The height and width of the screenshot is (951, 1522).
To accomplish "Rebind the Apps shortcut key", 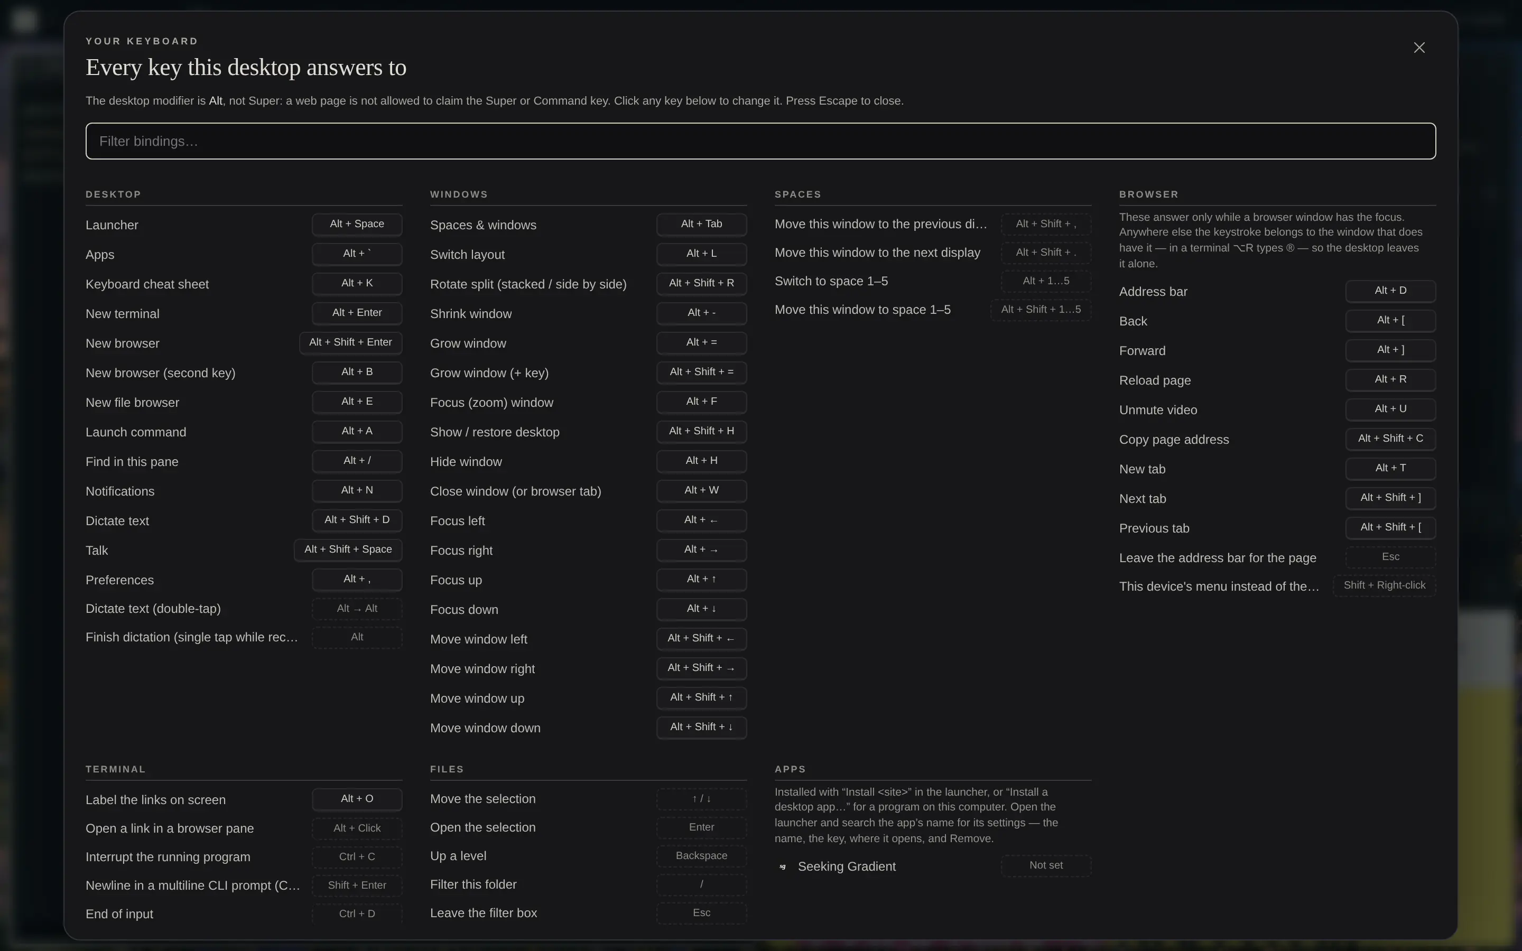I will (x=357, y=254).
